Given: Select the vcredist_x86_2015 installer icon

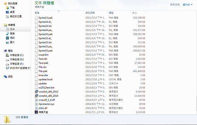Looking at the screenshot, I should click(x=36, y=96).
